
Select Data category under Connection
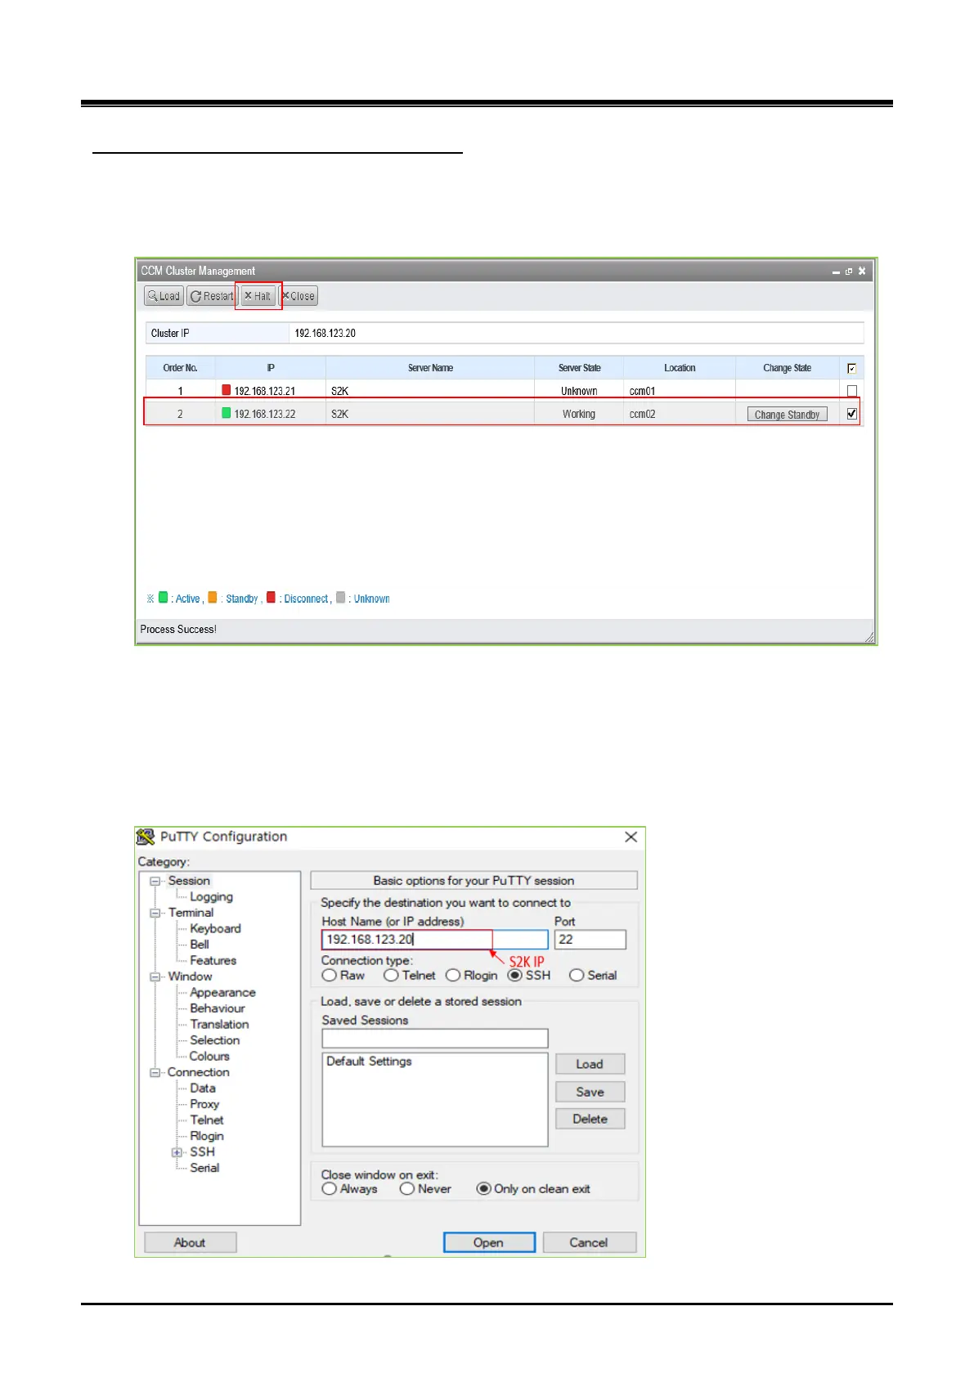(203, 1088)
